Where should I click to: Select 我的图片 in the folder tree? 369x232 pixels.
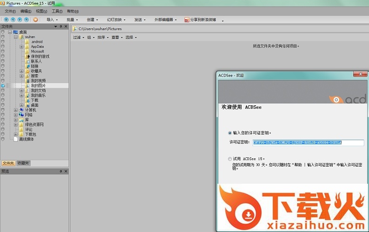point(38,86)
